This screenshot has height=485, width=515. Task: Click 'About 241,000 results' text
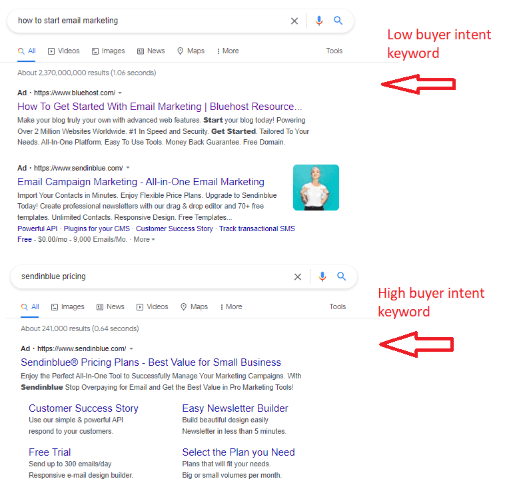pos(80,328)
